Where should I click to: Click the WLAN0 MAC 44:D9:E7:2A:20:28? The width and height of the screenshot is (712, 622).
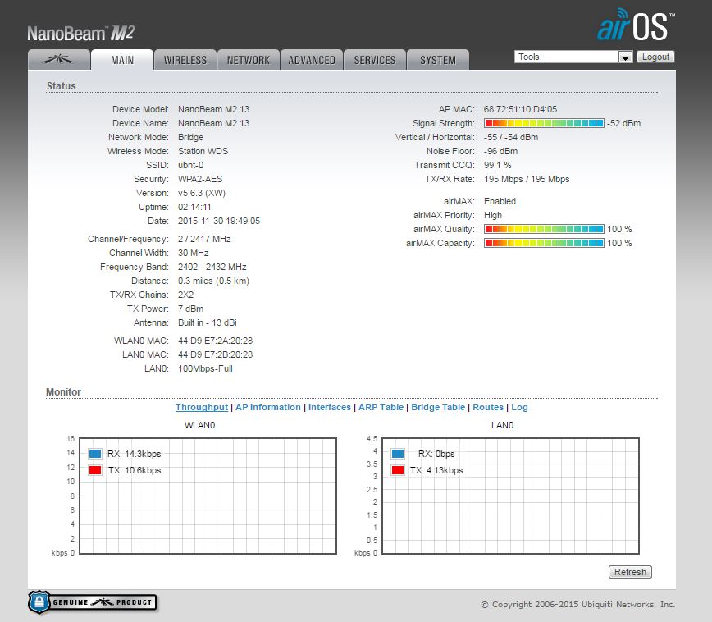coord(215,341)
